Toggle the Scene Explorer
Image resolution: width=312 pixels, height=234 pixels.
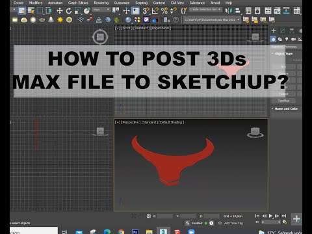(x=248, y=10)
